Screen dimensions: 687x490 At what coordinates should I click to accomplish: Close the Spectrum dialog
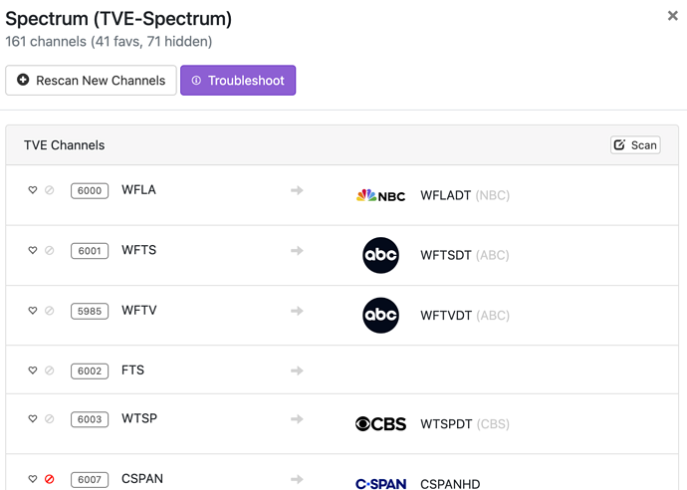coord(673,16)
